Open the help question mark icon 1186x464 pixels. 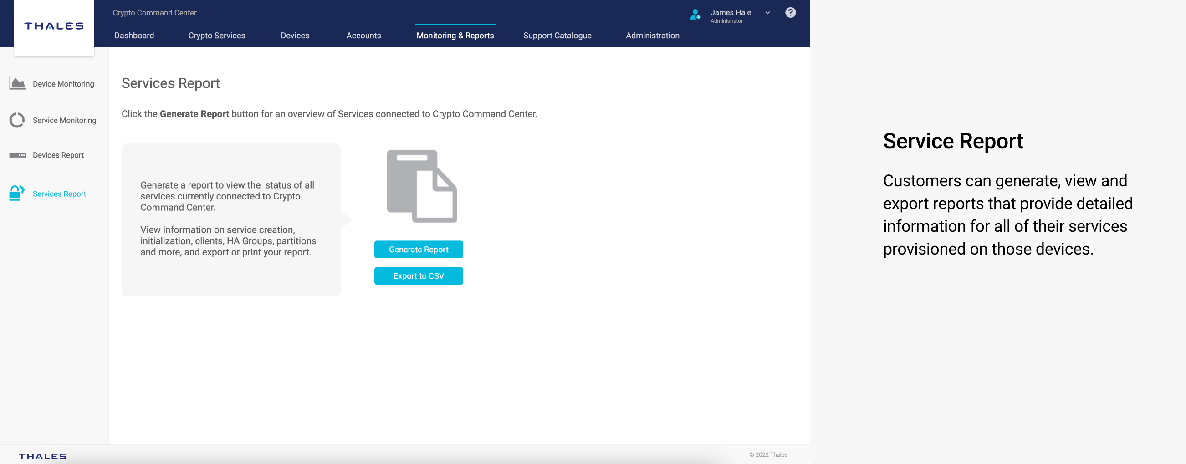[790, 13]
